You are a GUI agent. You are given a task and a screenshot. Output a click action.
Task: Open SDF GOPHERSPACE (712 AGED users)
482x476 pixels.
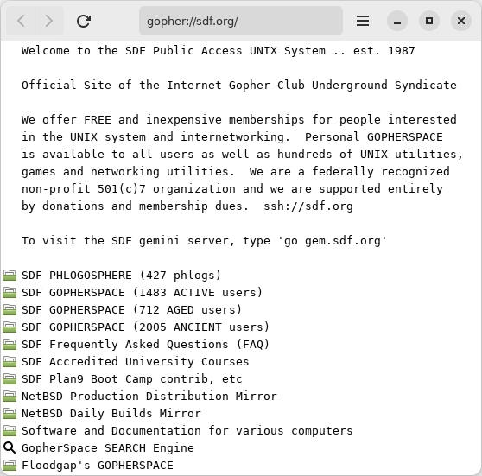coord(131,309)
